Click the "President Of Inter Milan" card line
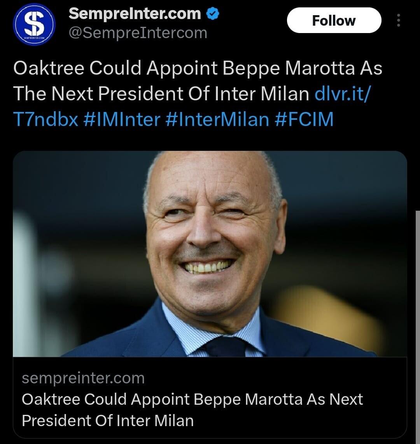This screenshot has width=420, height=444. 107,420
